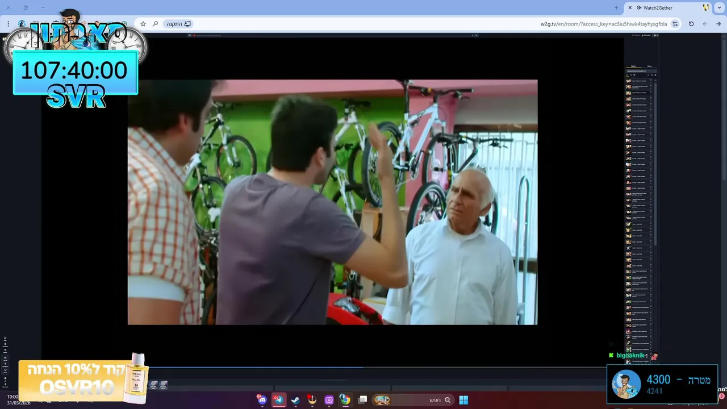Image resolution: width=727 pixels, height=409 pixels.
Task: Bookmark this page with the star
Action: (143, 24)
